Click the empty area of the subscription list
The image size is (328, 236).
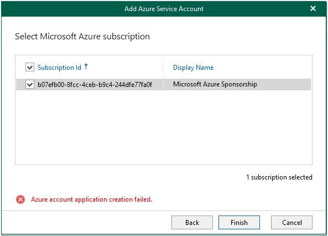(x=164, y=127)
